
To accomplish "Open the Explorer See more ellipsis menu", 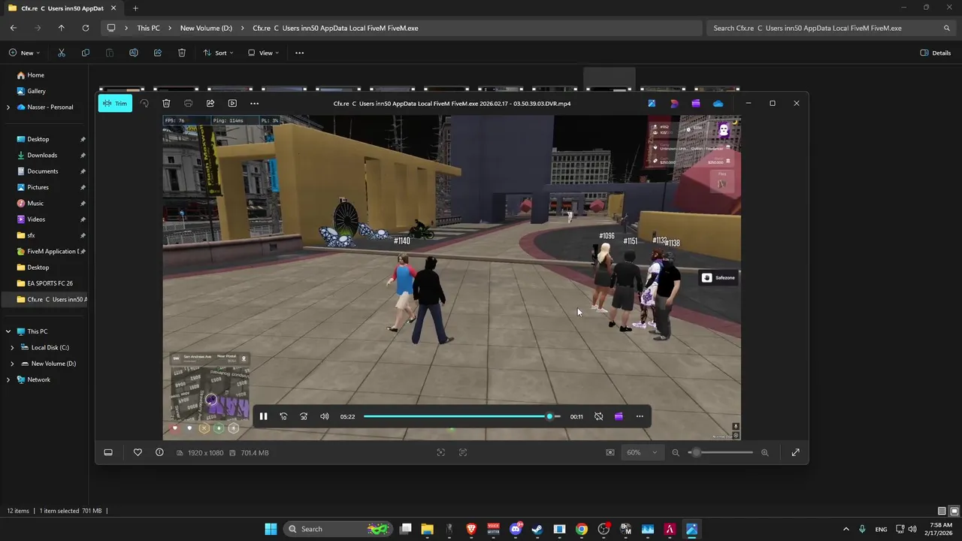I will coord(299,53).
